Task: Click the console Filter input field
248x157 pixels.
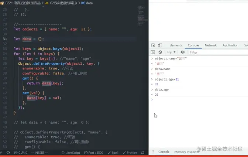Action: coord(218,52)
